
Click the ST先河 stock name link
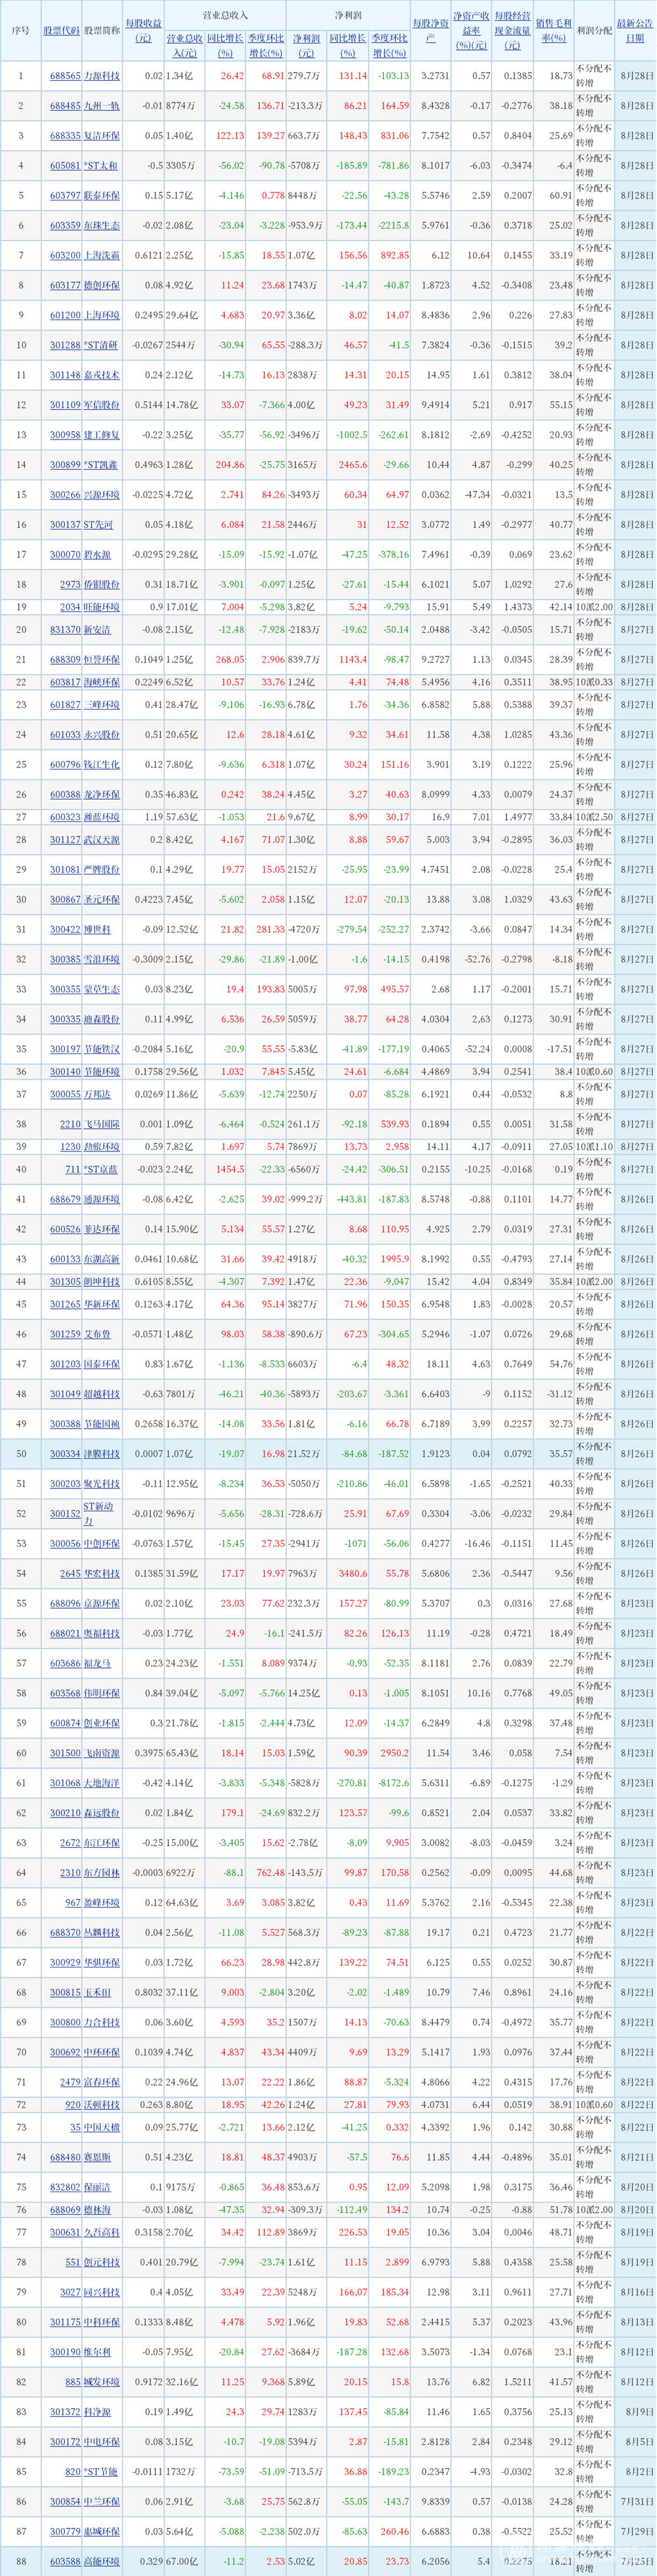(x=98, y=525)
